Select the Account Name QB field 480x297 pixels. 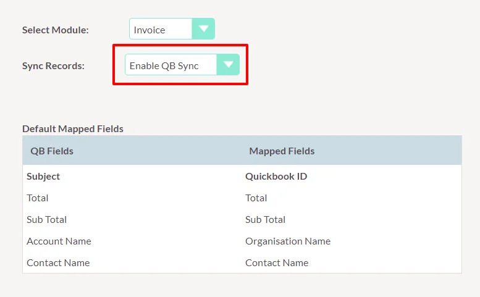pos(59,241)
